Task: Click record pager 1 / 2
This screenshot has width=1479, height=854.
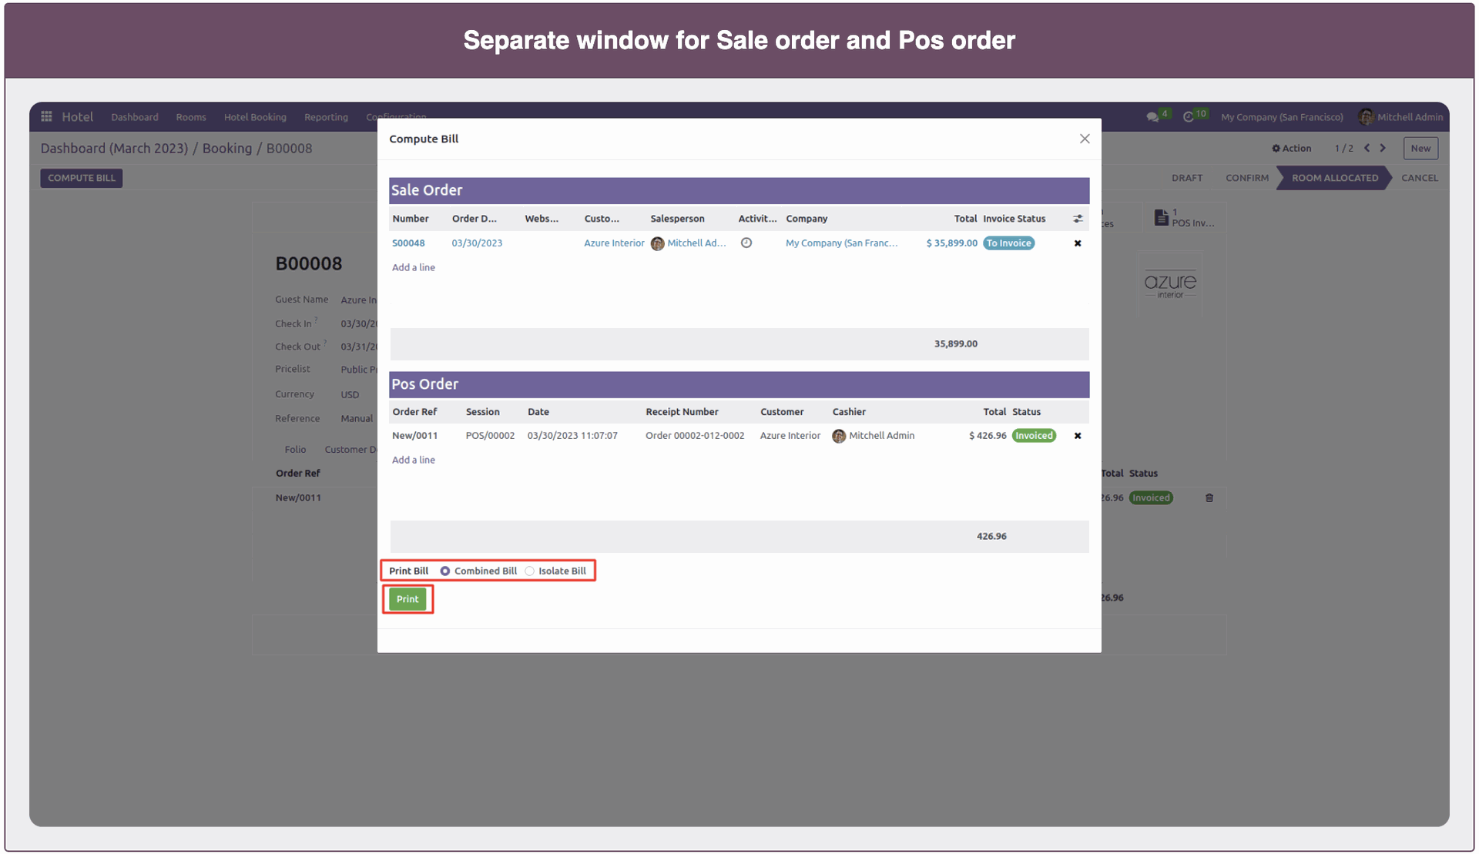Action: coord(1343,148)
